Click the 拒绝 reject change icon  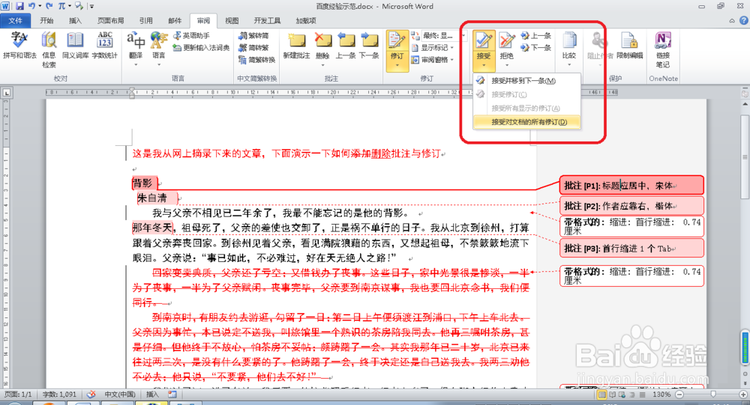click(506, 42)
